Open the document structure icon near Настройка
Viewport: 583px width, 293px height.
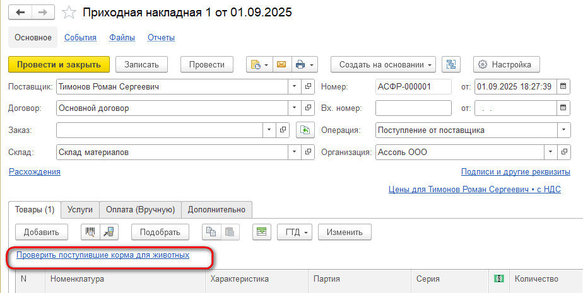[451, 65]
